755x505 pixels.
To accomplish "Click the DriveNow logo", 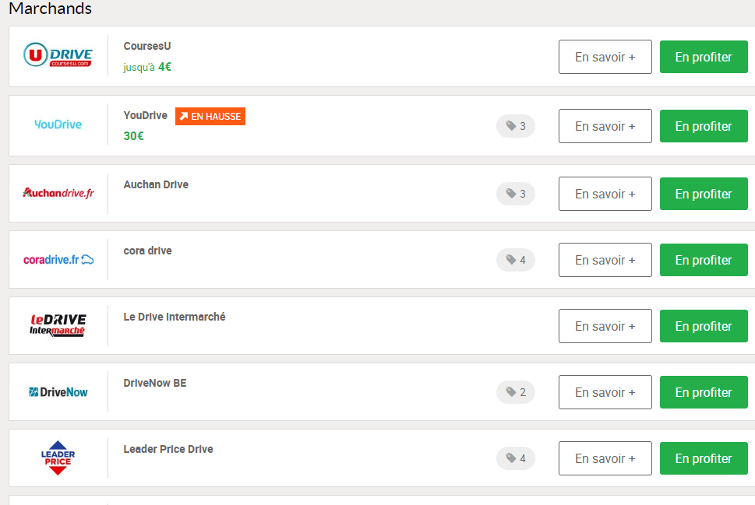I will [58, 392].
